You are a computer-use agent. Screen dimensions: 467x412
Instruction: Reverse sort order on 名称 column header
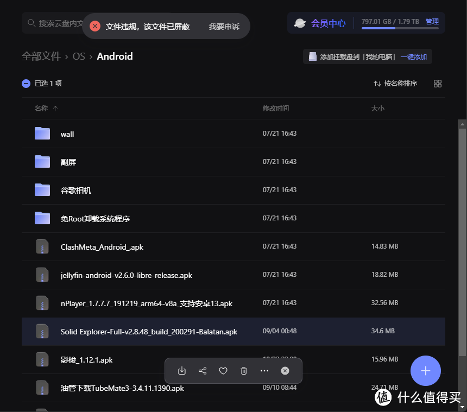coord(40,108)
